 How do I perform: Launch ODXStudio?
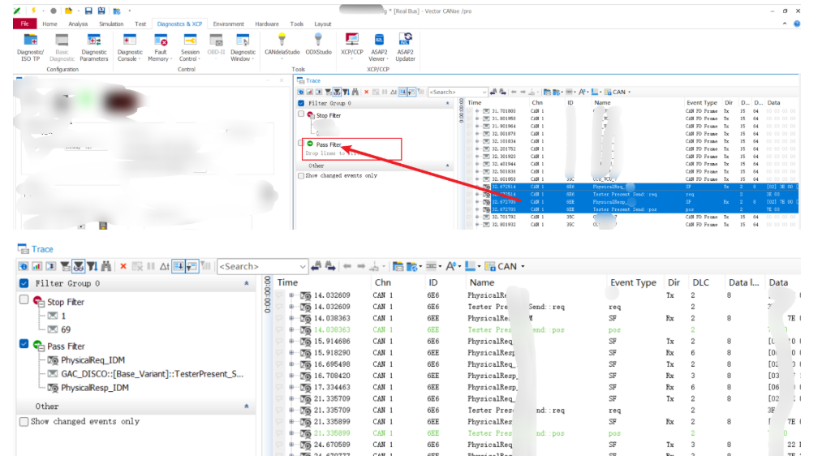coord(318,44)
